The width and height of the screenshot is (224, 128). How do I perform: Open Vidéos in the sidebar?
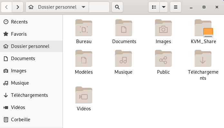click(x=31, y=107)
